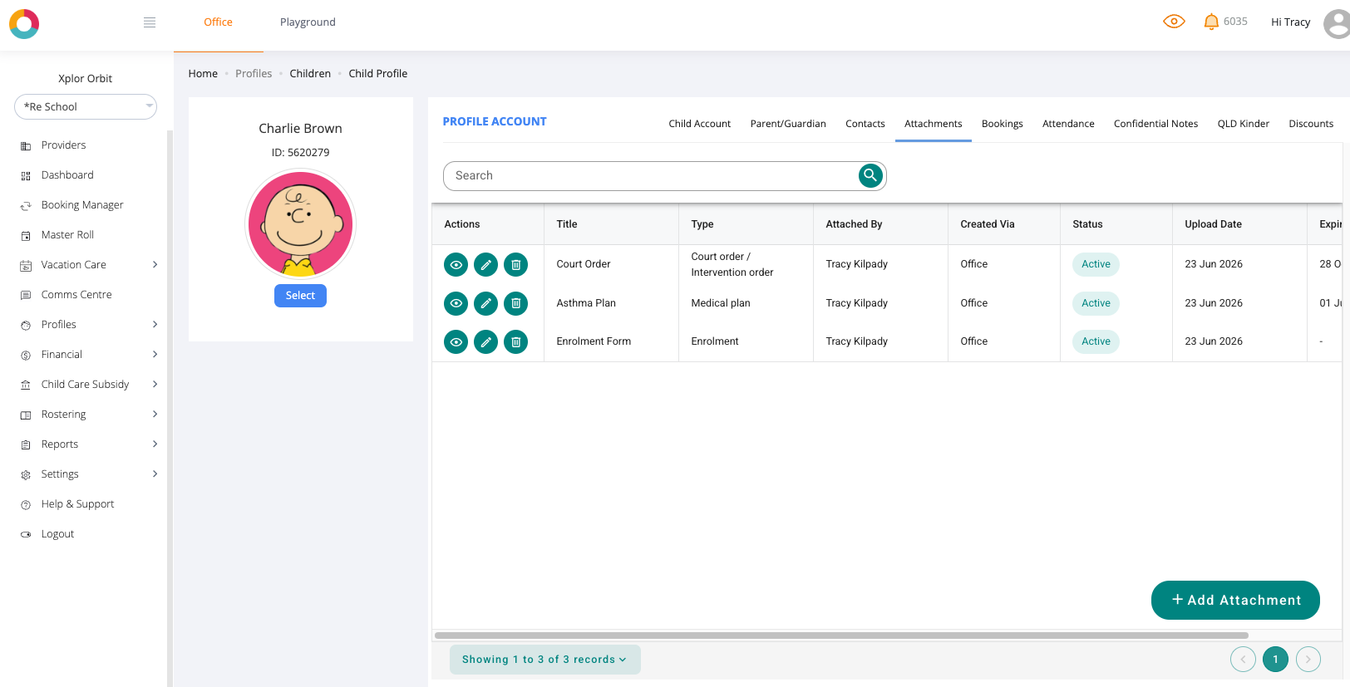View the Court Order attachment
This screenshot has width=1350, height=687.
[x=456, y=265]
